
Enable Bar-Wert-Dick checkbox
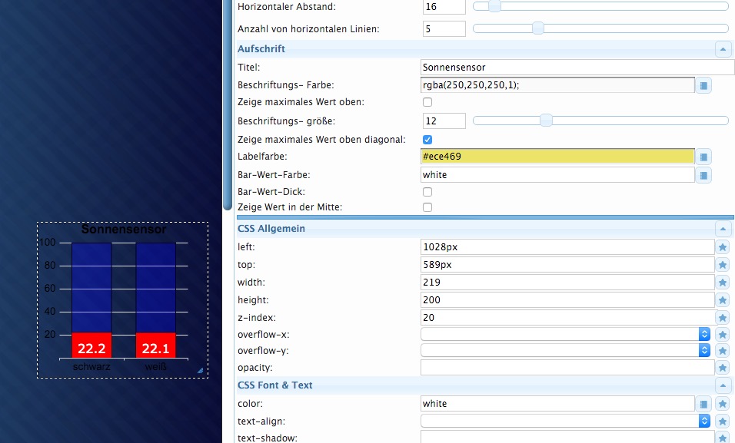click(427, 192)
